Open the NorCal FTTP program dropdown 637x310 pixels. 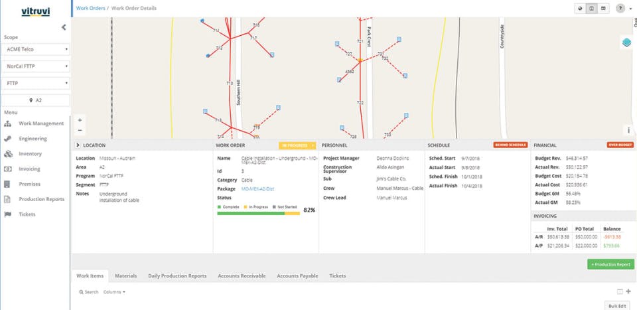(36, 66)
